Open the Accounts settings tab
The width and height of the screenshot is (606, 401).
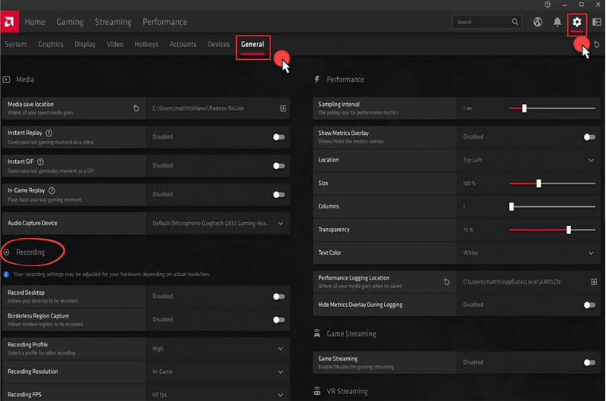183,44
